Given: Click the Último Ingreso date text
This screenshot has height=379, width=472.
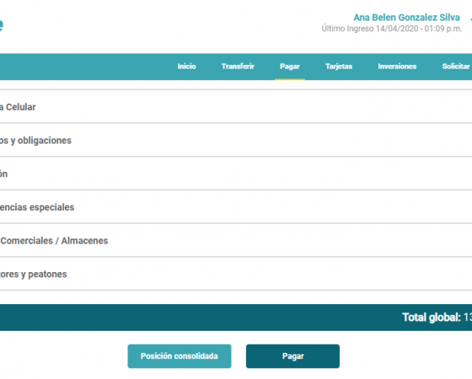Looking at the screenshot, I should [x=391, y=29].
